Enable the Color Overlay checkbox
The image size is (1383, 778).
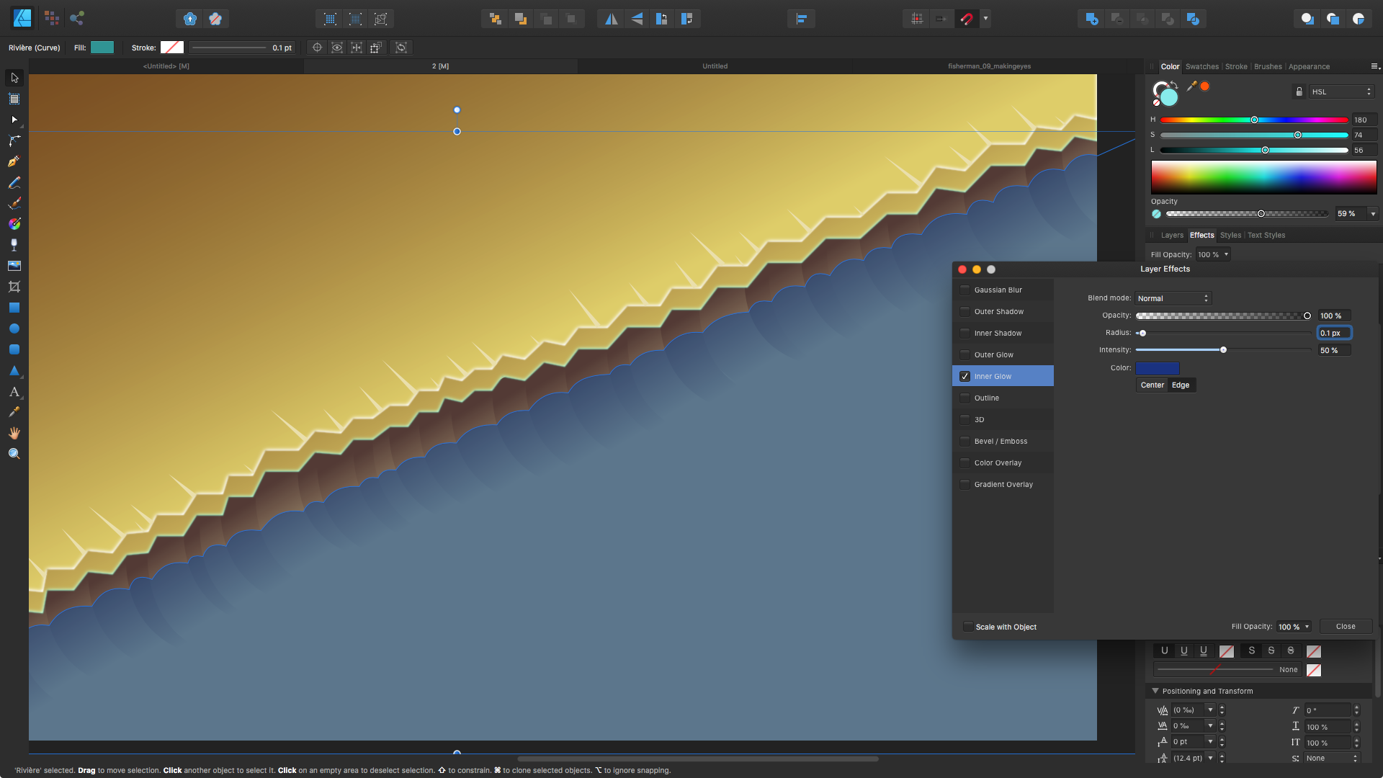pyautogui.click(x=964, y=462)
